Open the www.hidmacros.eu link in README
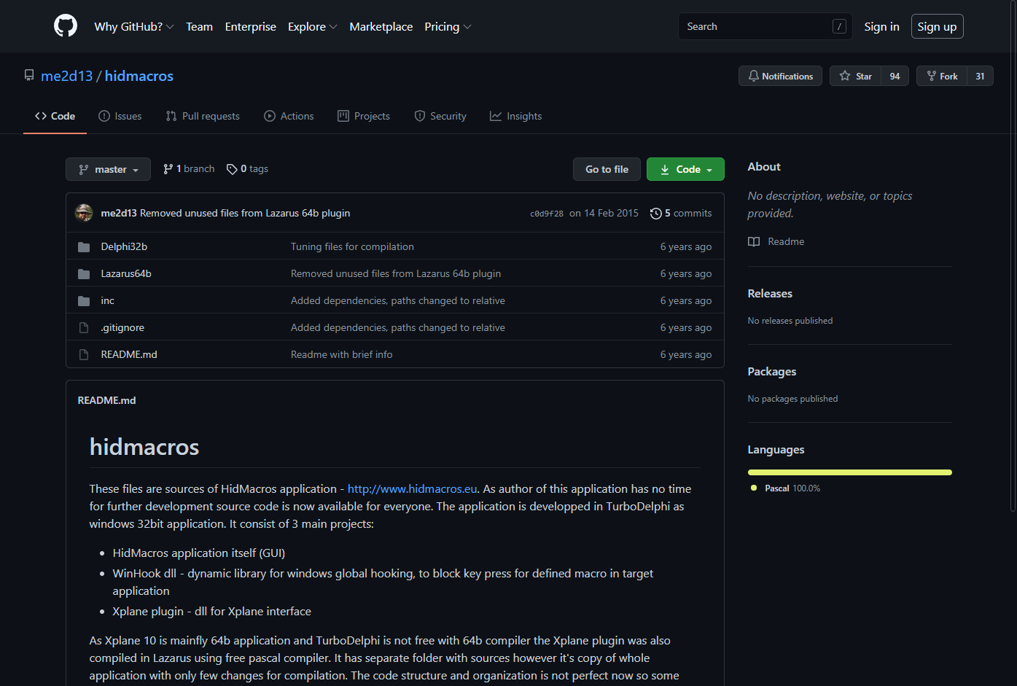The width and height of the screenshot is (1017, 686). pyautogui.click(x=413, y=489)
